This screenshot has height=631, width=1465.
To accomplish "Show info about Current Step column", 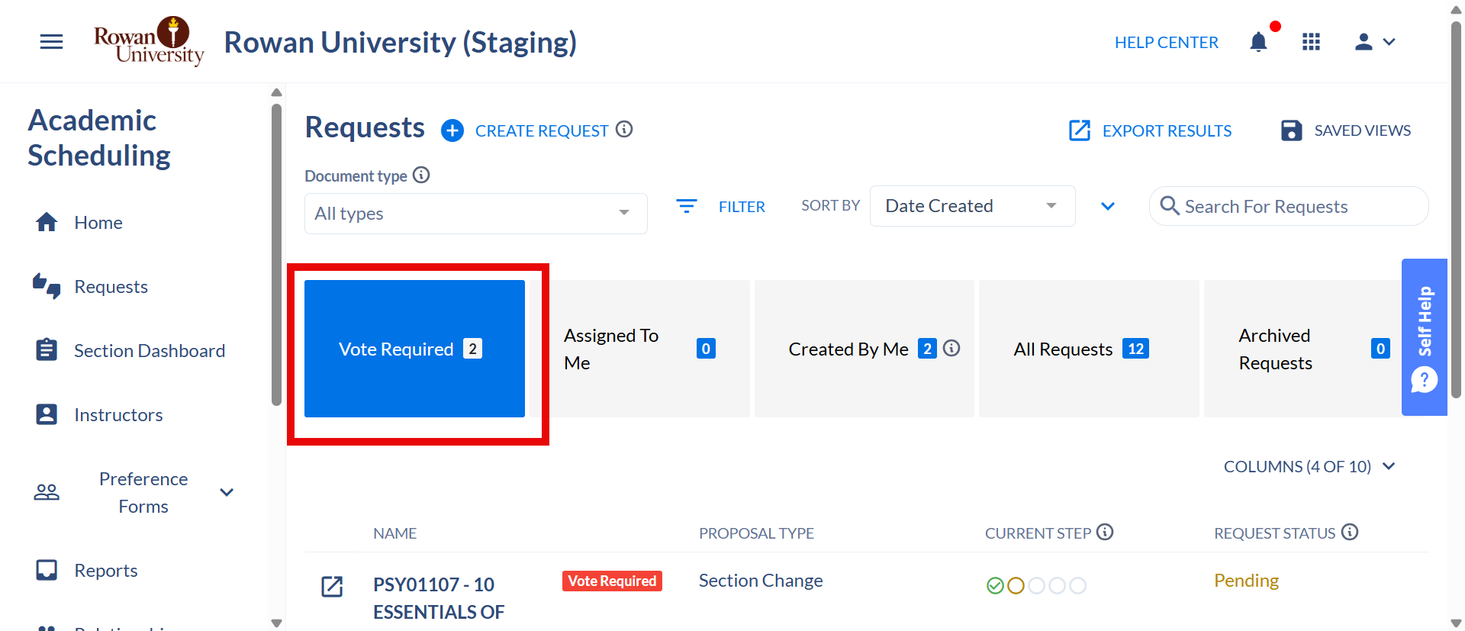I will coord(1105,532).
